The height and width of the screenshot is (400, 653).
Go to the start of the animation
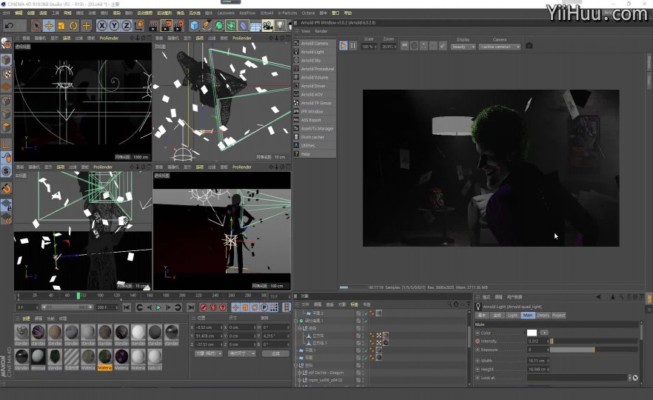point(127,307)
